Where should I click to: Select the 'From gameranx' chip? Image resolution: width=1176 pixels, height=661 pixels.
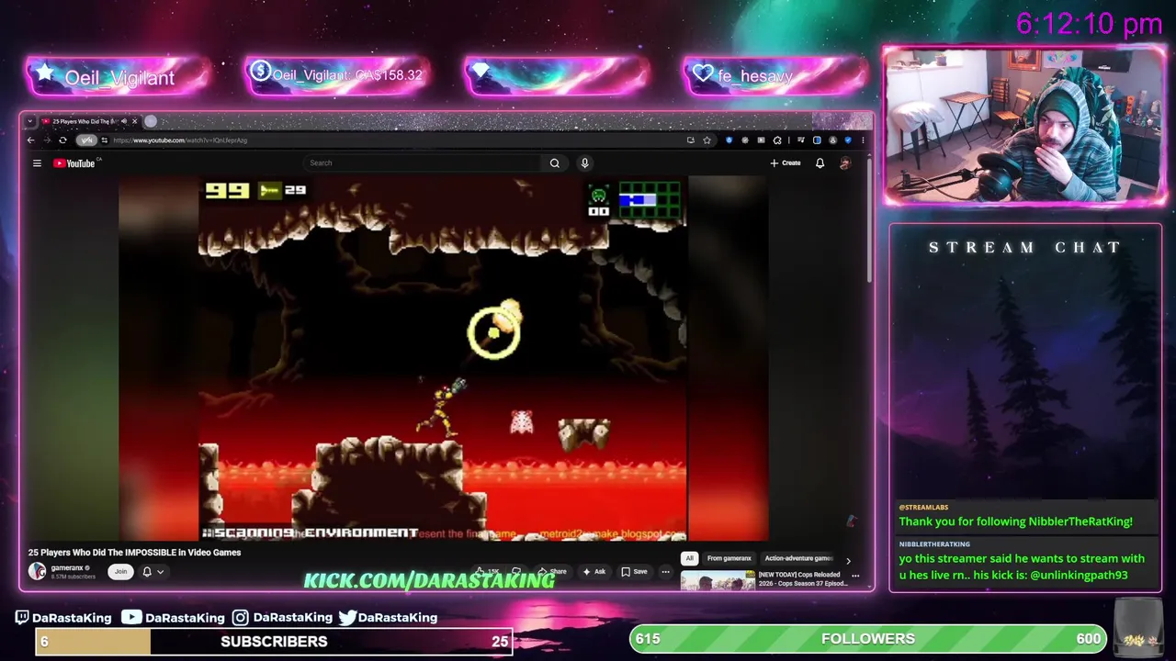click(729, 558)
